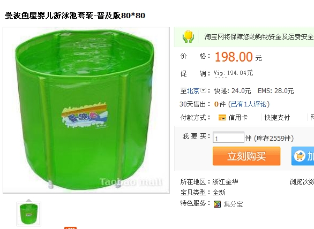Select 快捷支付 payment method
The height and width of the screenshot is (229, 314).
coord(277,118)
